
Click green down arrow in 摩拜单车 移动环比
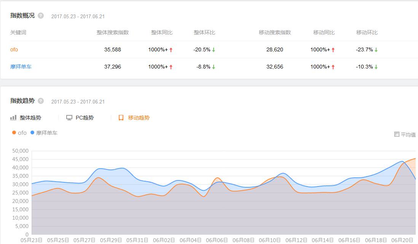pos(376,67)
